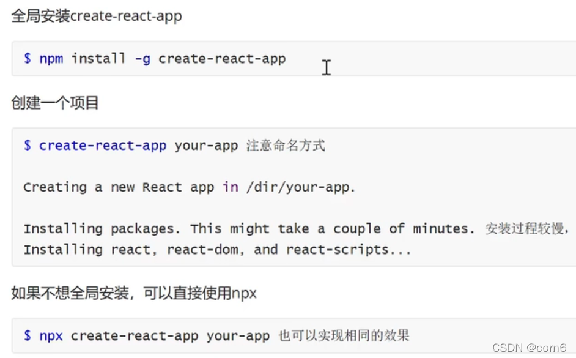Screen dimensions: 576x358
Task: Click the note '注意命名方式'
Action: [x=286, y=145]
